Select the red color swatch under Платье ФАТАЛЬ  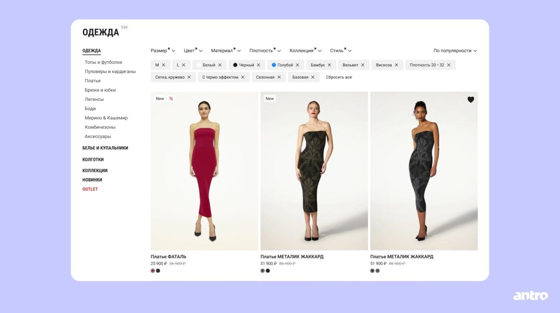pos(153,270)
